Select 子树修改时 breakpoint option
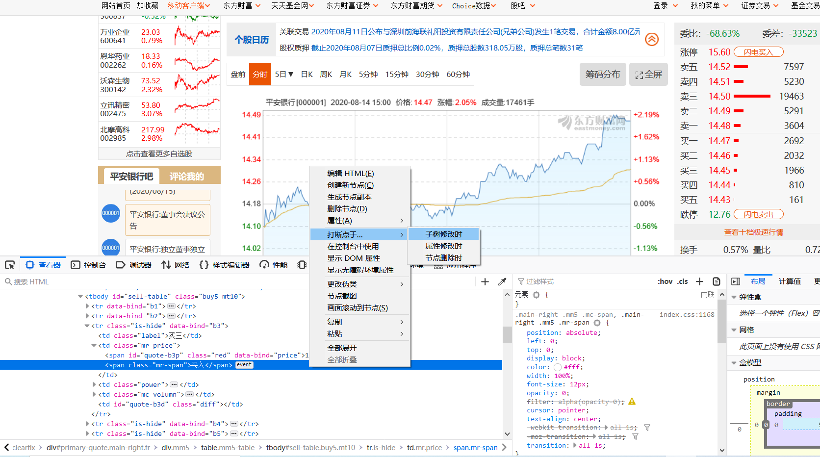The image size is (820, 457). (x=443, y=234)
